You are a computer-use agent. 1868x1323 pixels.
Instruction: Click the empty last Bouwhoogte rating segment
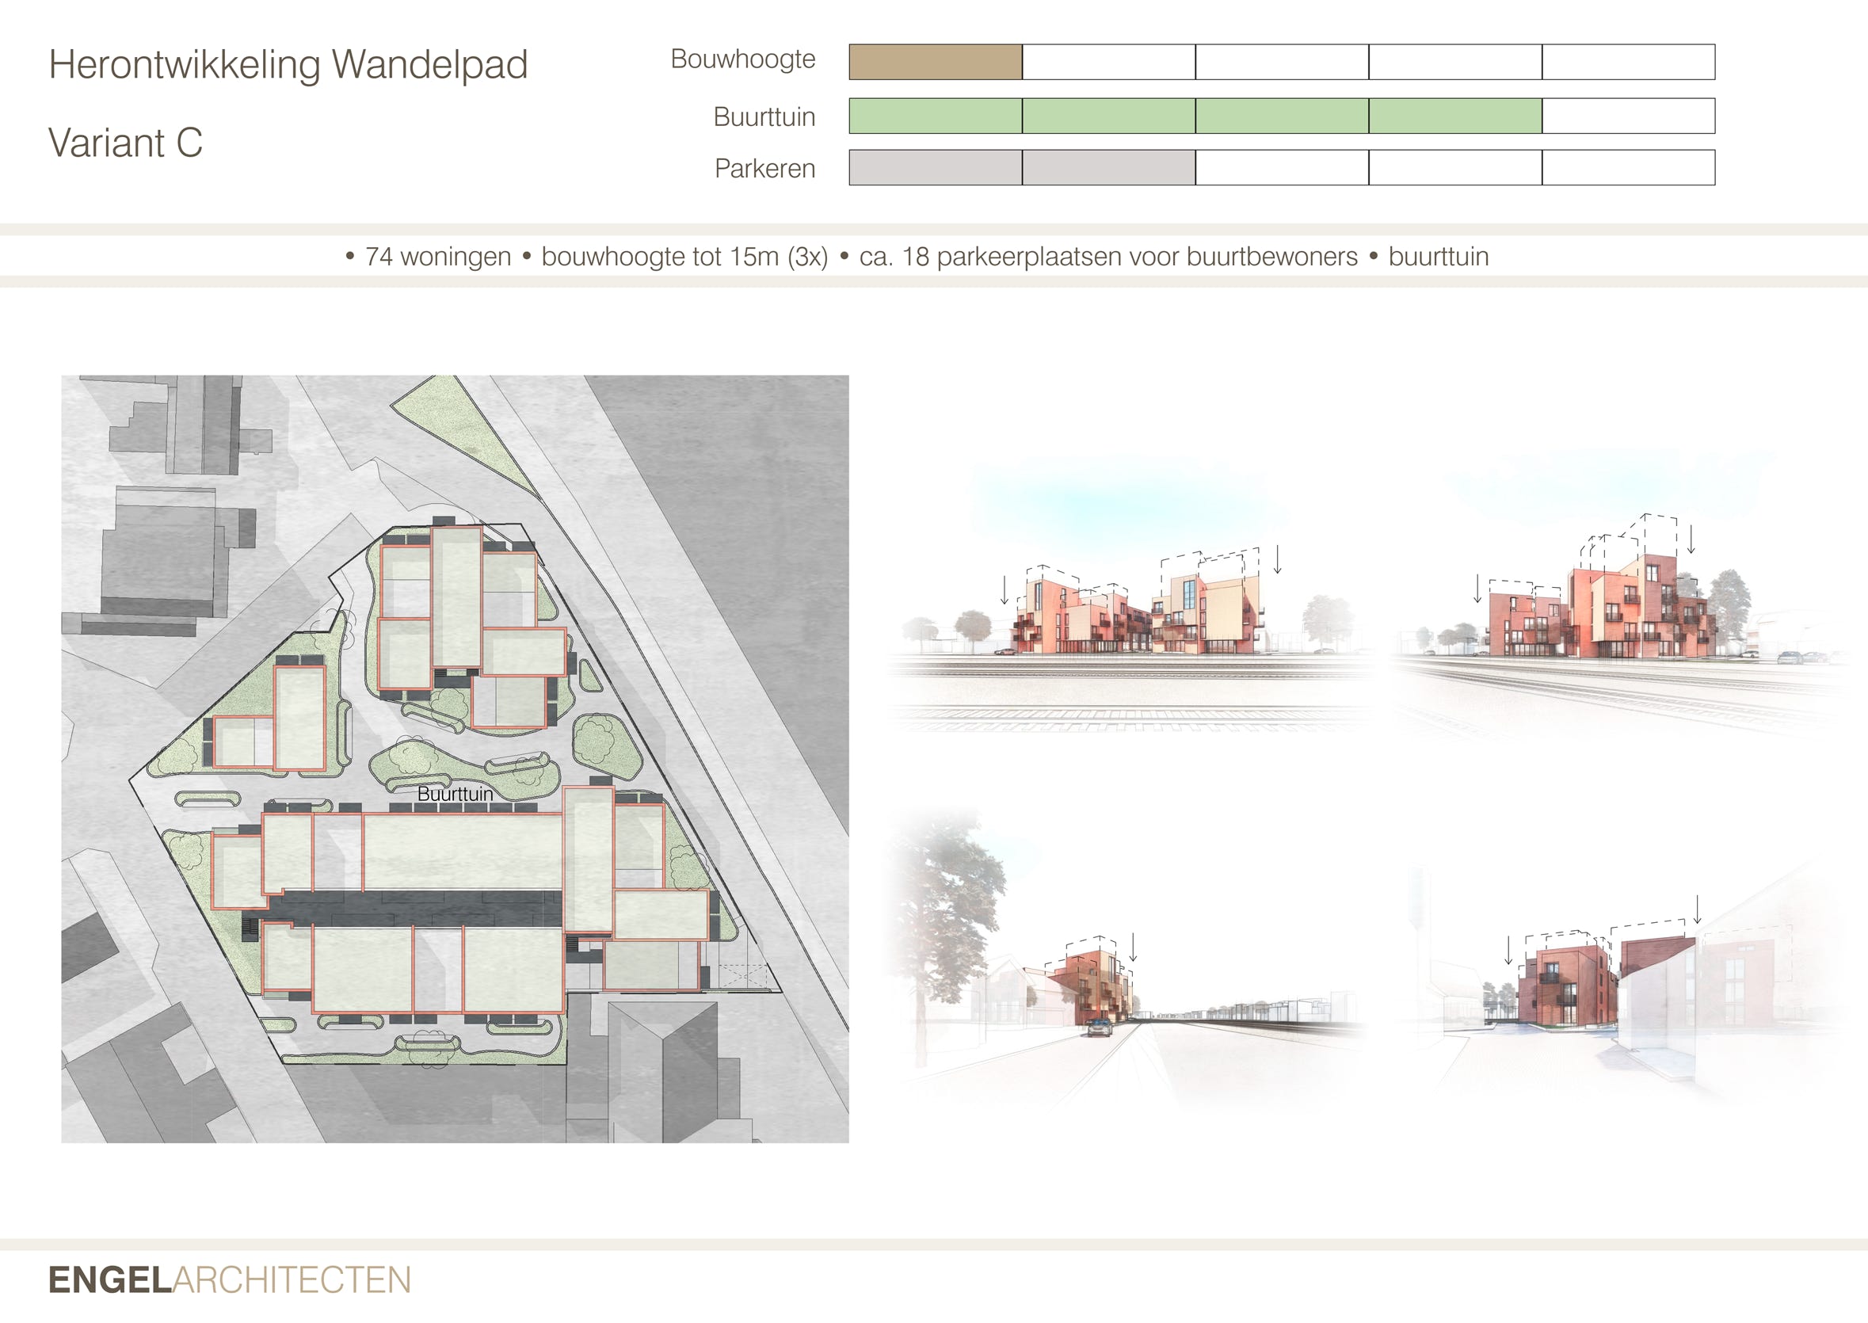point(1628,62)
